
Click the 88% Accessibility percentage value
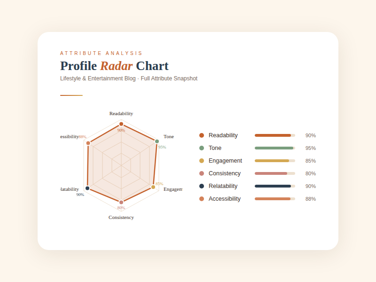[x=311, y=199]
